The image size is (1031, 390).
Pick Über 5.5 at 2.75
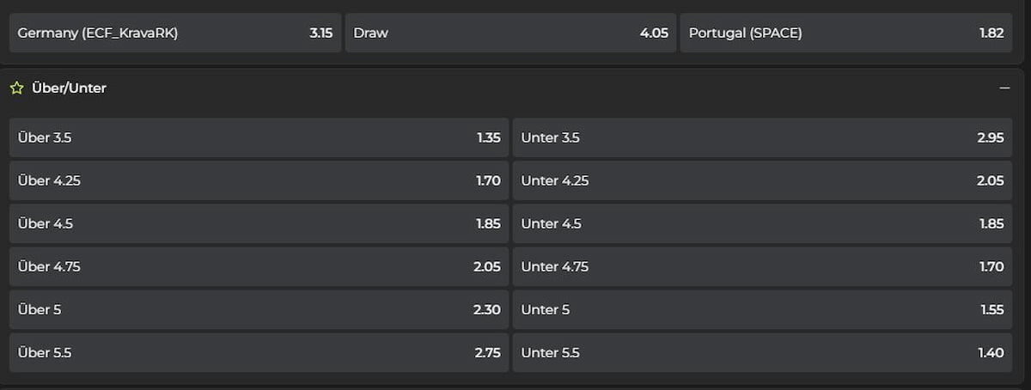tap(259, 352)
